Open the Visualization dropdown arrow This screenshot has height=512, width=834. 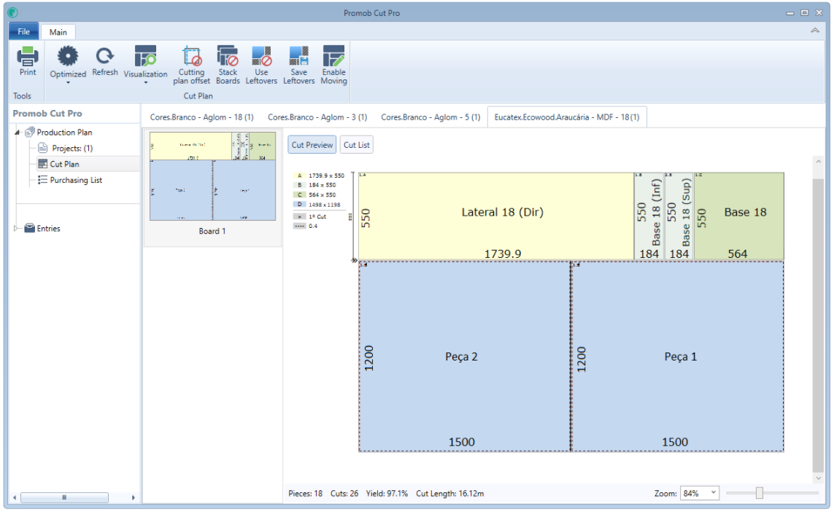[145, 83]
